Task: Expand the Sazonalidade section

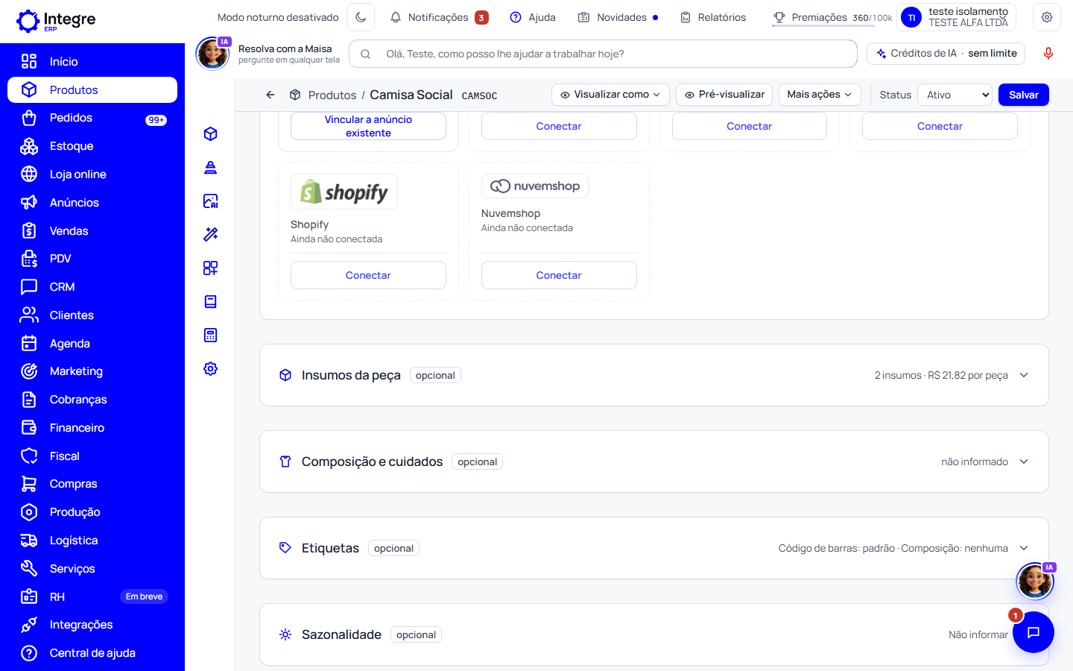Action: (x=654, y=634)
